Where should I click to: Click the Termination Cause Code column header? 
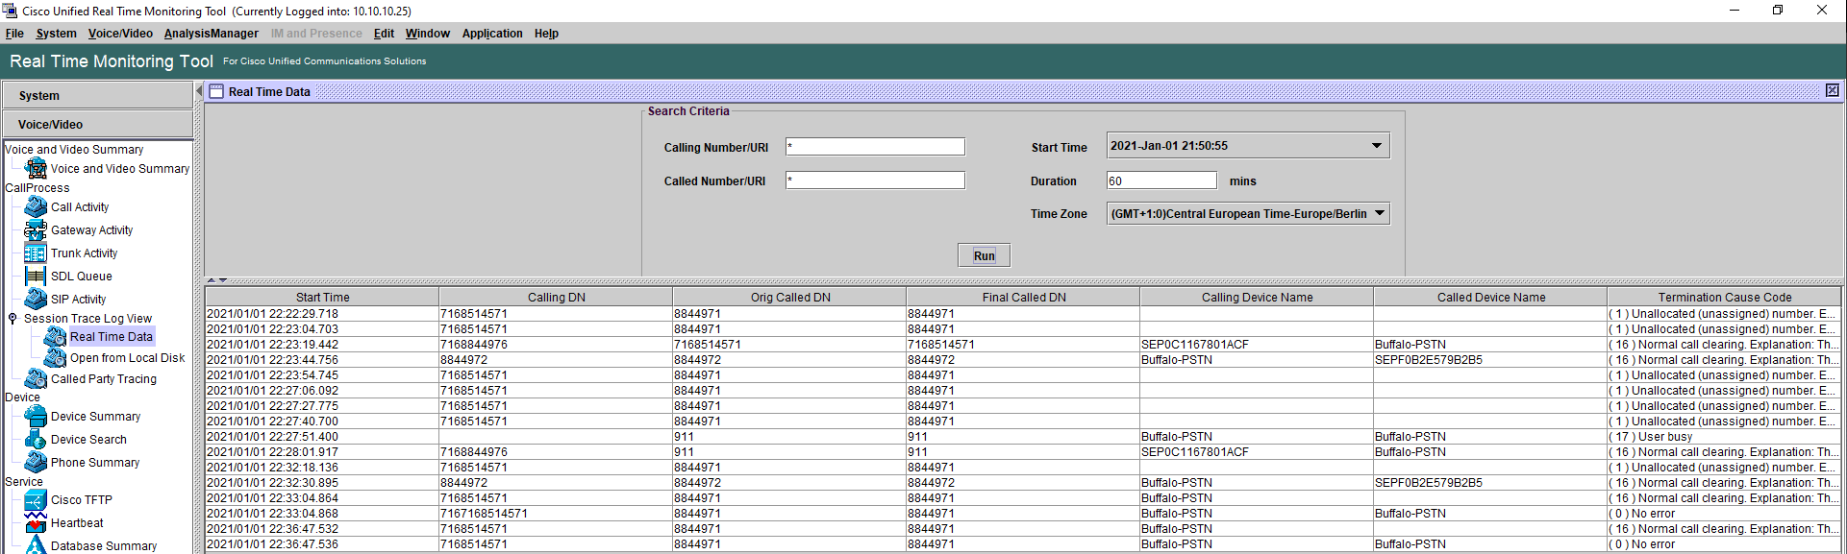click(1724, 297)
